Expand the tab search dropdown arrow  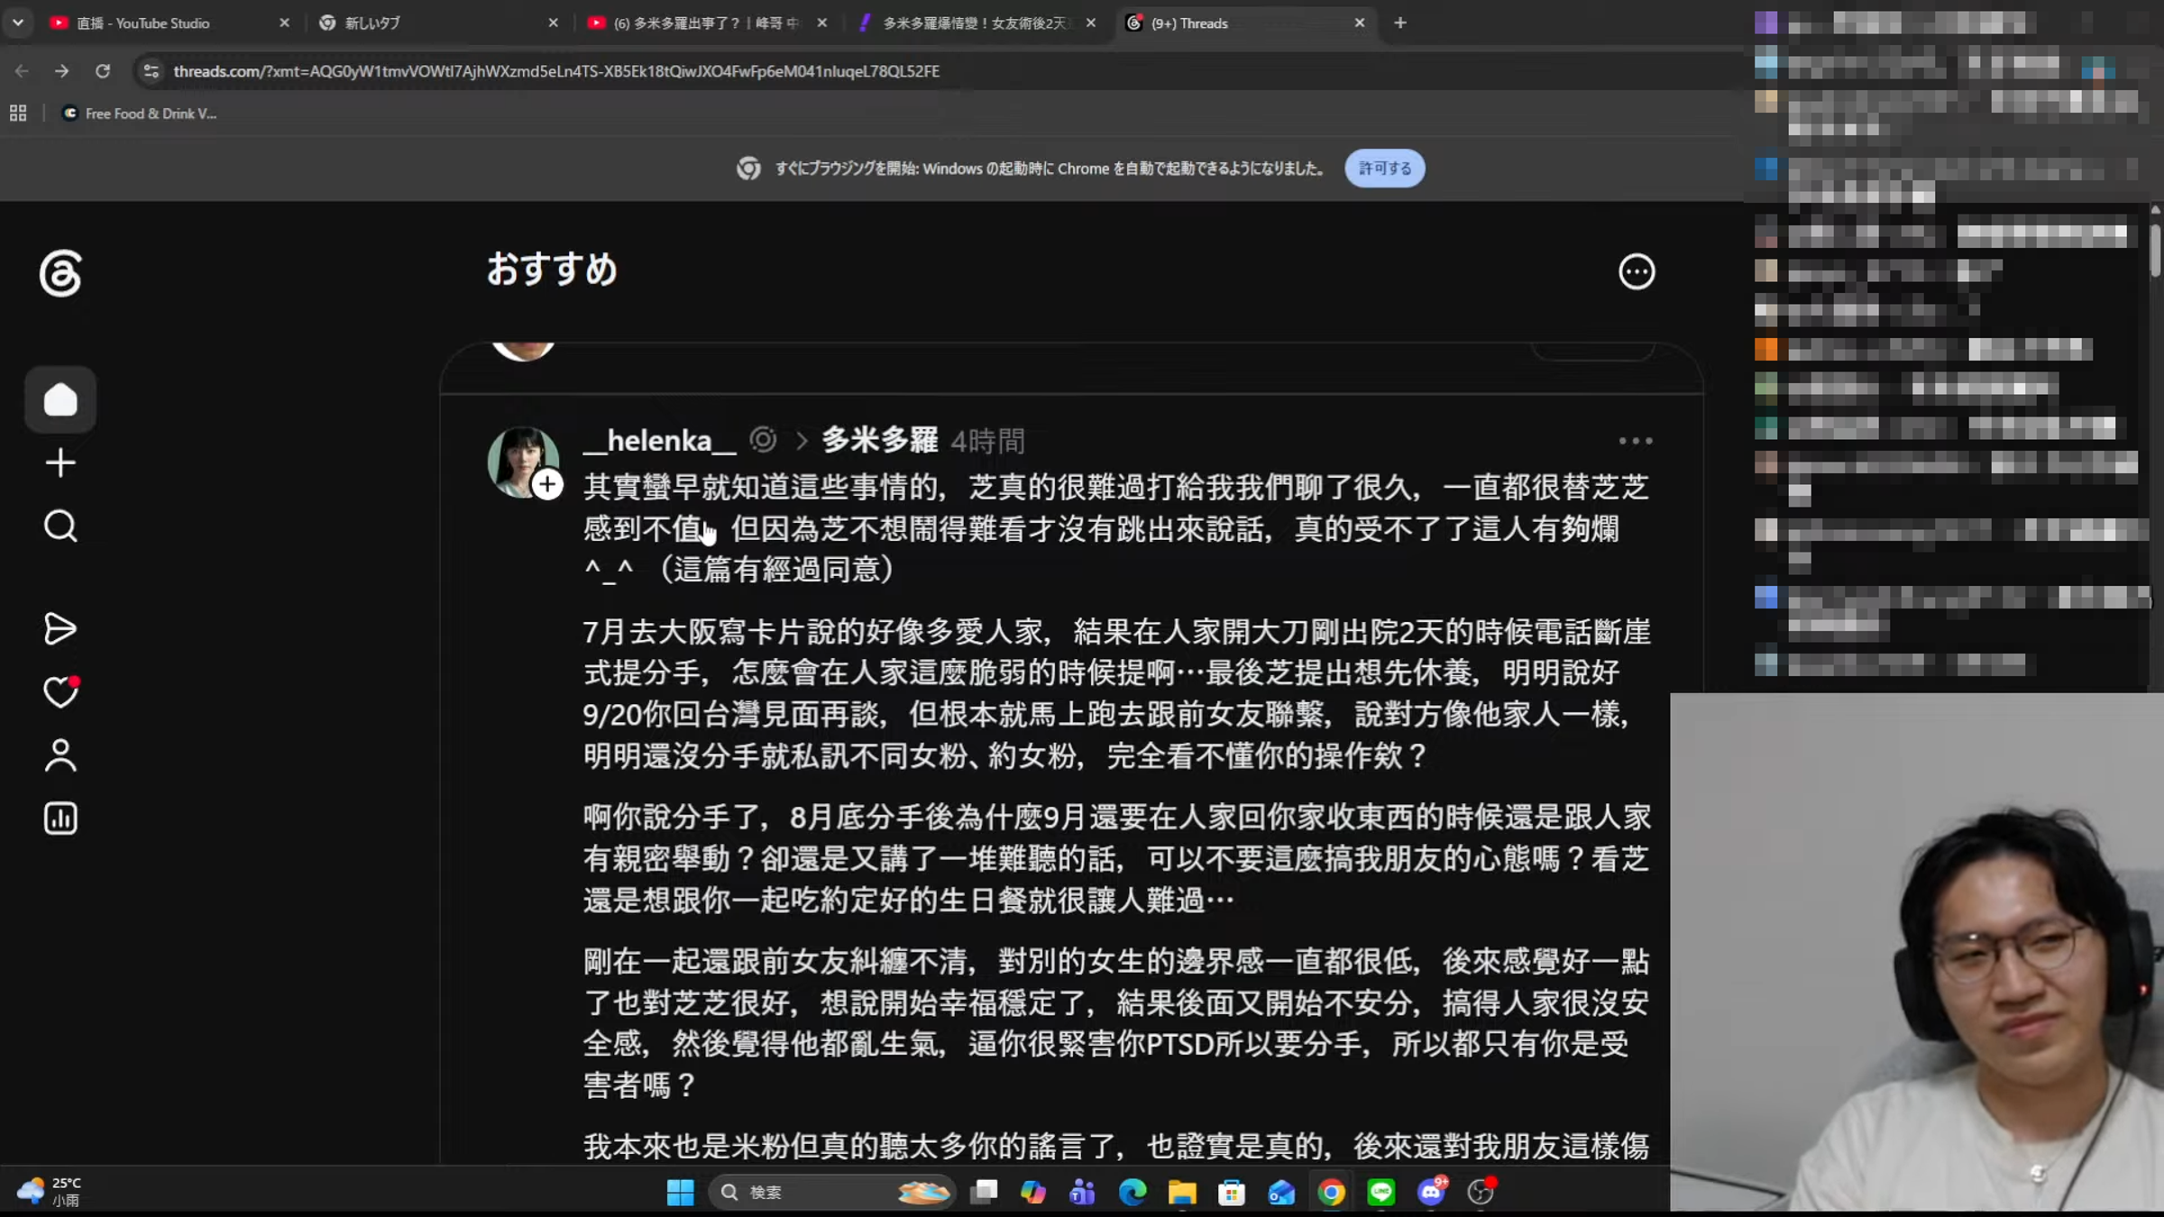[18, 23]
